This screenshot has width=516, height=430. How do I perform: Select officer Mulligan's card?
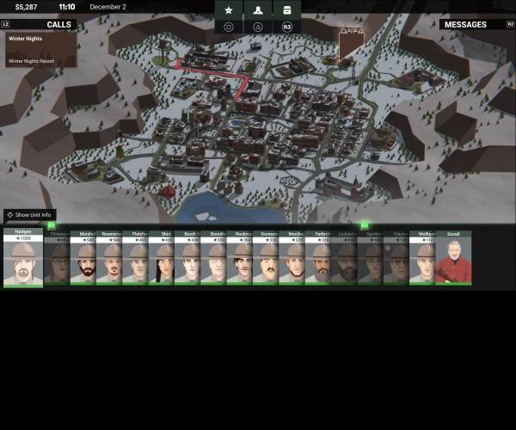[422, 258]
